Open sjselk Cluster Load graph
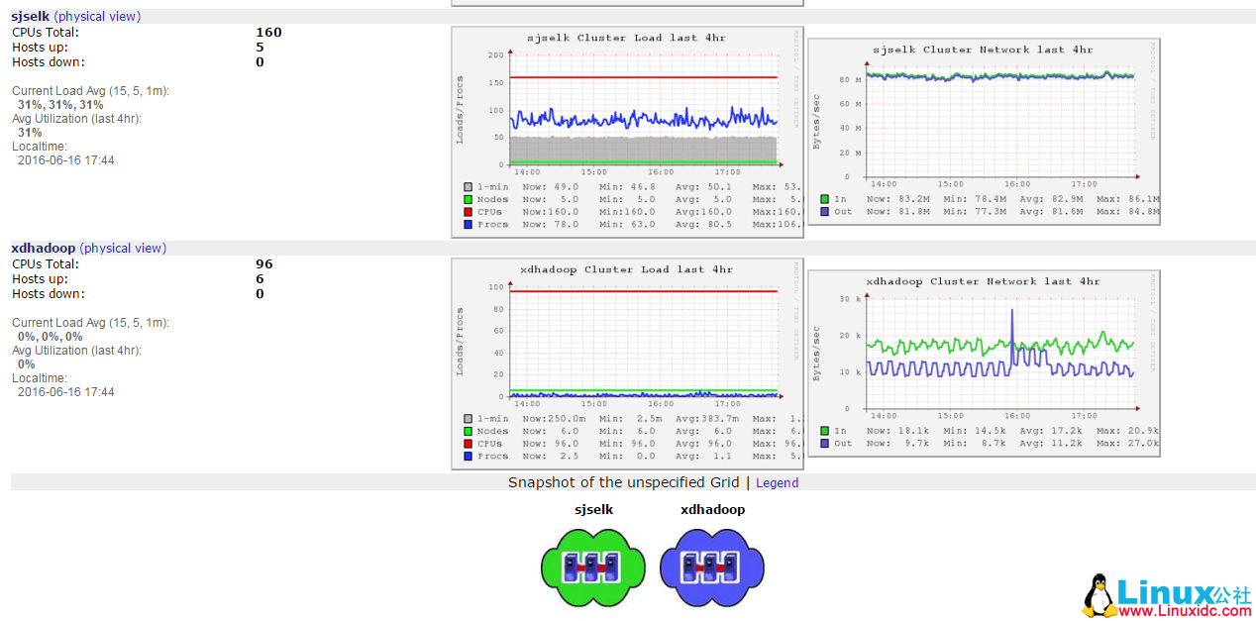The height and width of the screenshot is (621, 1256). 627,132
